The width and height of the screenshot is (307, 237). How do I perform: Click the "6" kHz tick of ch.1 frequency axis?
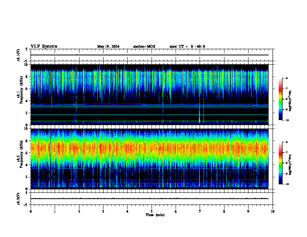point(27,89)
